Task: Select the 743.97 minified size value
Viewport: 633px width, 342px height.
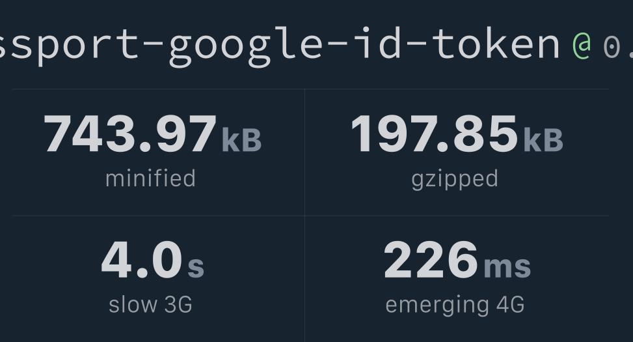Action: (130, 134)
